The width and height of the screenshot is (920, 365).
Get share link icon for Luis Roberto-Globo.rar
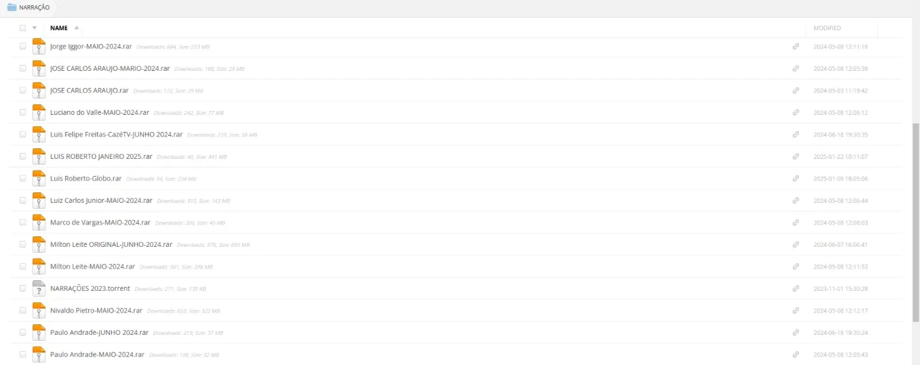(796, 179)
